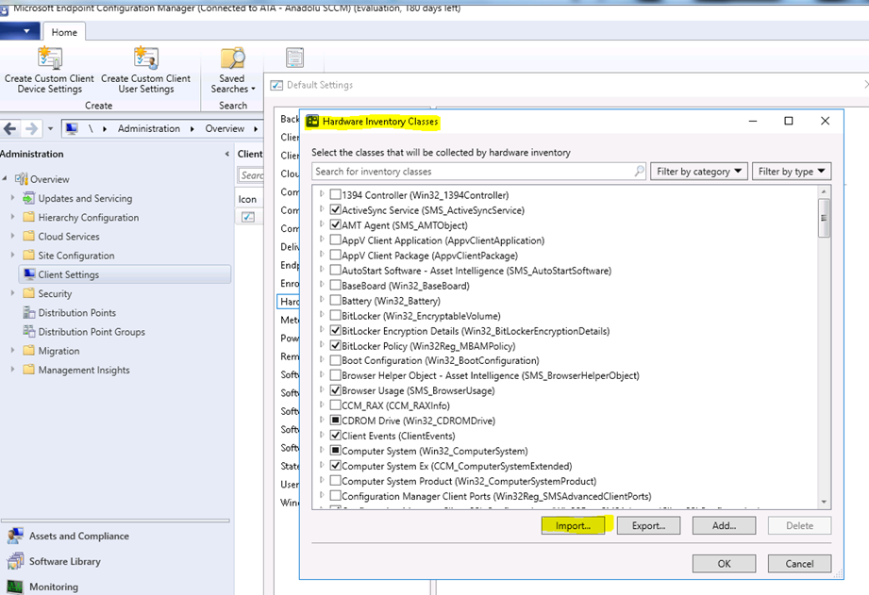Click the Forward navigation arrow
Screen dimensions: 869x595
(31, 128)
